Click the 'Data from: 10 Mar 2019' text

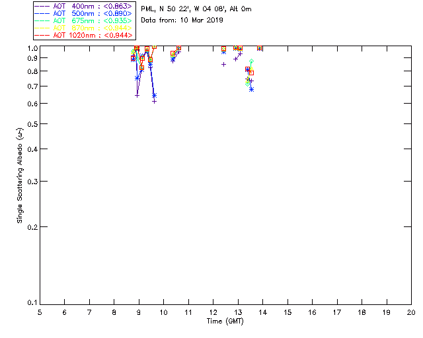182,20
